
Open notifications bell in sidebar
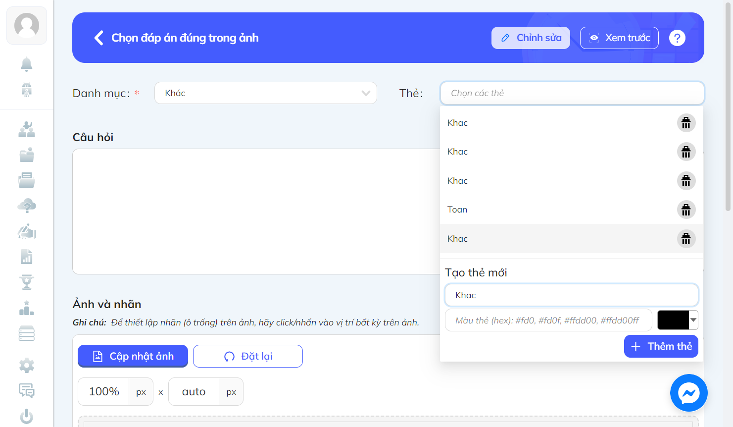pyautogui.click(x=27, y=64)
